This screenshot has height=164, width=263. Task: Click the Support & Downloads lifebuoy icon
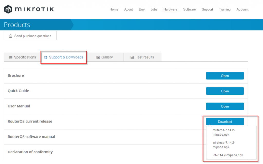click(46, 57)
